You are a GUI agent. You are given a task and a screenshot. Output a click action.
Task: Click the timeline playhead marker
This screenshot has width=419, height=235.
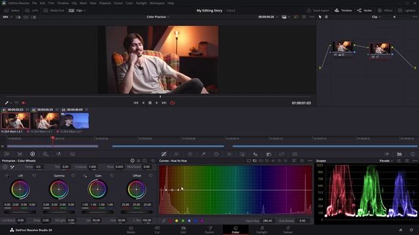point(53,138)
